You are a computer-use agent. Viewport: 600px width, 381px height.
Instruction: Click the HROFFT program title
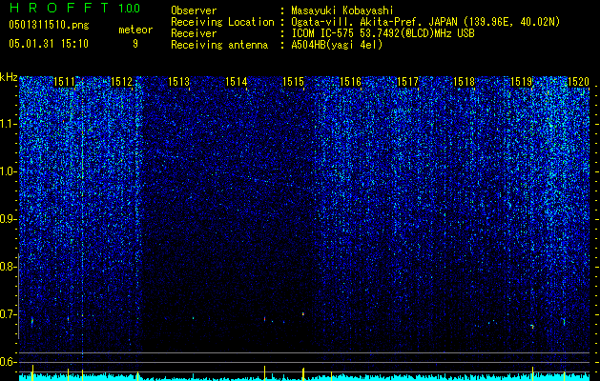coord(59,8)
